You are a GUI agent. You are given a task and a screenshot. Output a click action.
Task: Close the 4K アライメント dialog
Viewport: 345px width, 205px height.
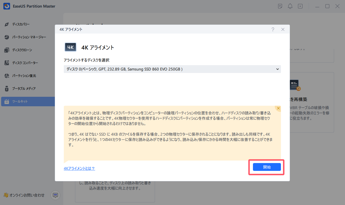point(283,29)
